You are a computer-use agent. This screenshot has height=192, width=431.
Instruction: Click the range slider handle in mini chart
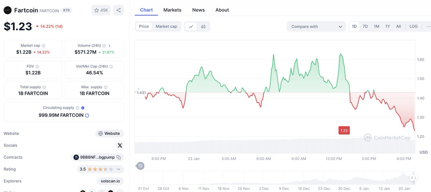[x=413, y=178]
